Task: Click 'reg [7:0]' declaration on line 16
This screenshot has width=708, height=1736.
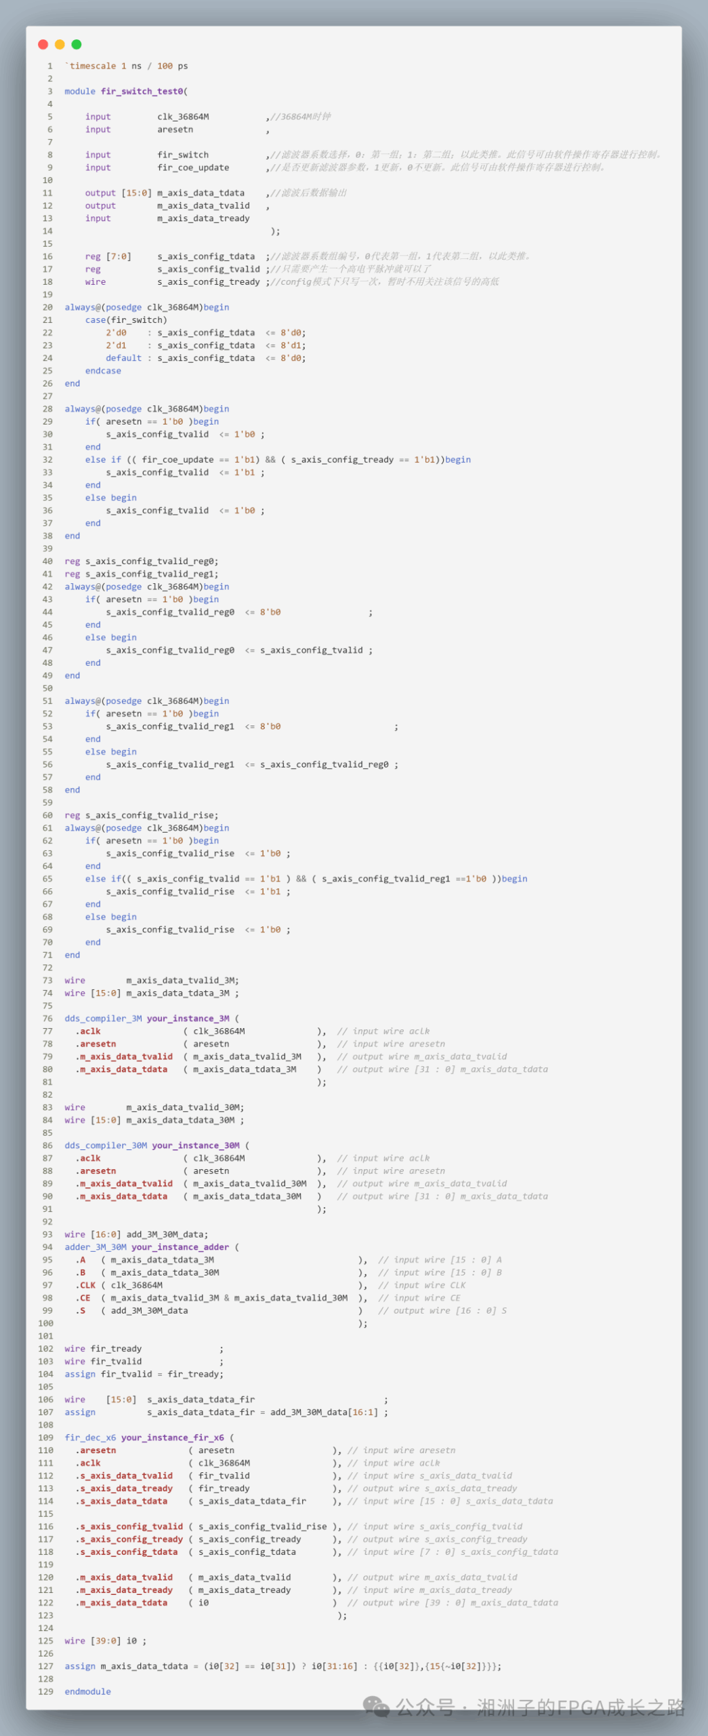Action: coord(108,256)
